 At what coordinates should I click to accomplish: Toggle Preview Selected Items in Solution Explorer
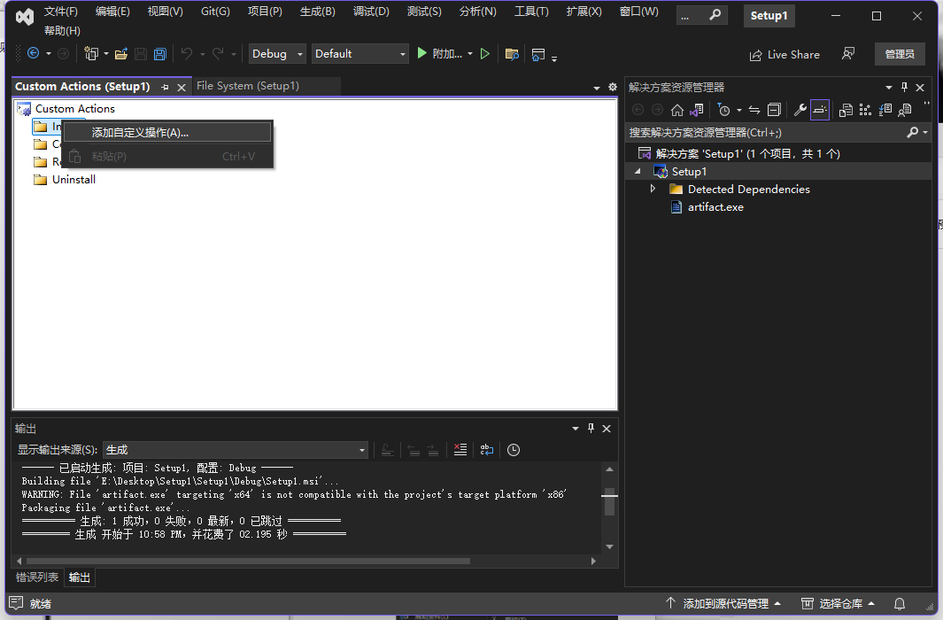[820, 110]
